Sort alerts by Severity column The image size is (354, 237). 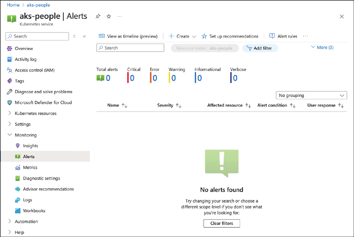[x=169, y=105]
